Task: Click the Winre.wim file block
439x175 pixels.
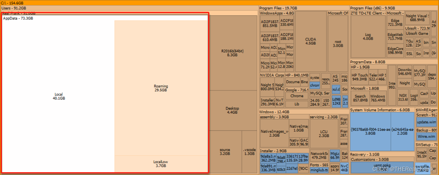Action: 427,137
